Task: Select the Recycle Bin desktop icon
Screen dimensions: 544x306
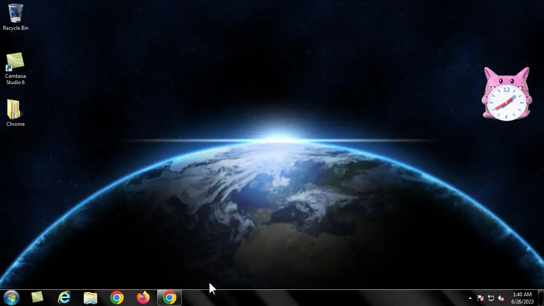Action: click(x=16, y=17)
